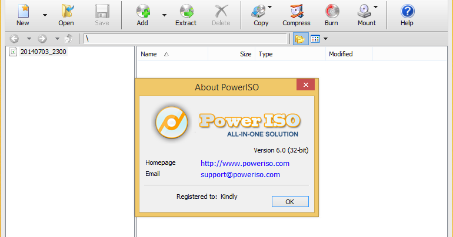Click the path address field

click(x=185, y=39)
